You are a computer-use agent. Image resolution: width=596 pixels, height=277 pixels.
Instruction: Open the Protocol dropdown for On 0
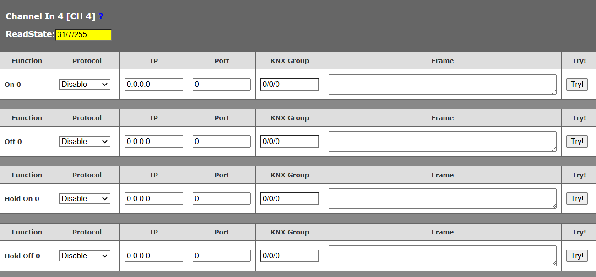[x=85, y=84]
